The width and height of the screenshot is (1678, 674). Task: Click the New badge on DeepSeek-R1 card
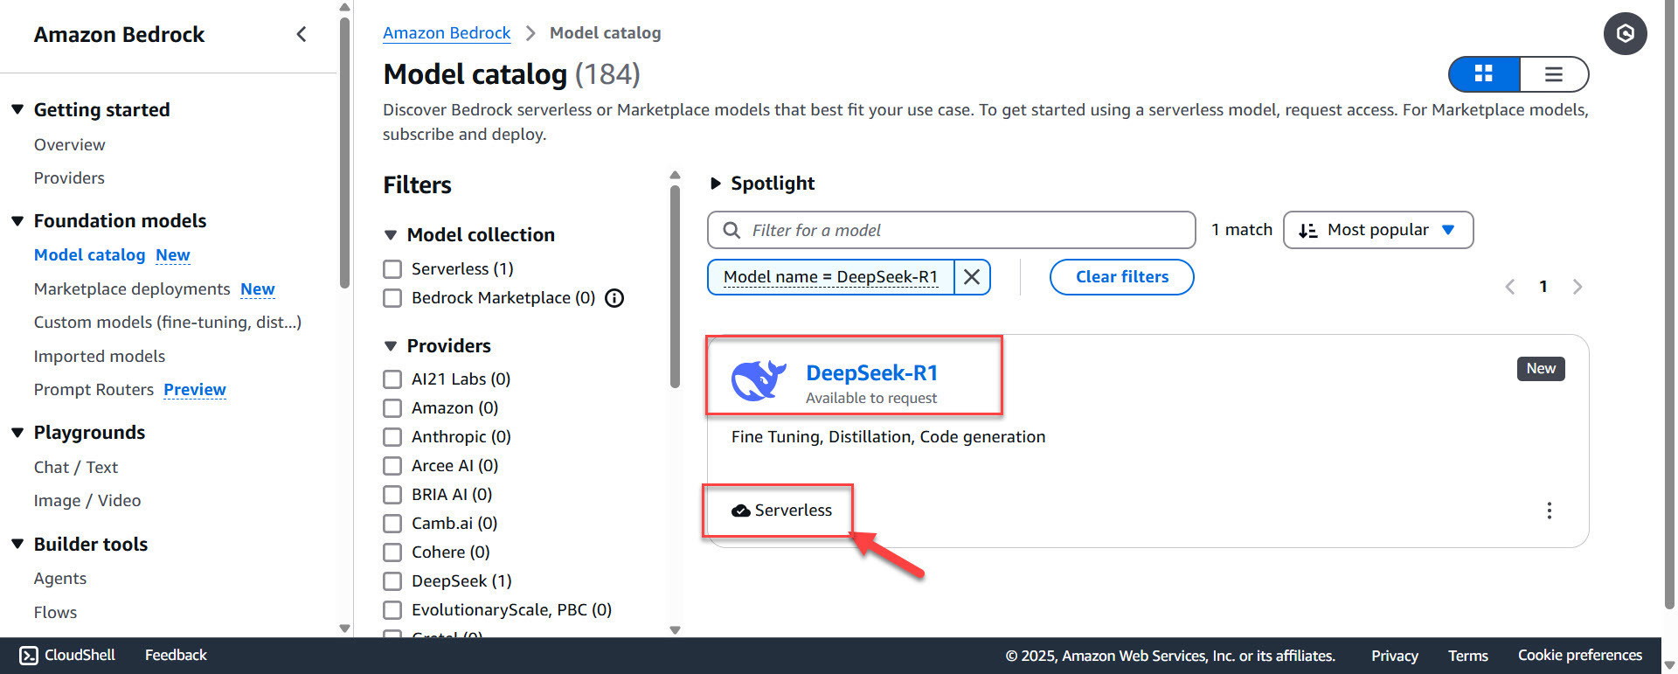click(1541, 368)
